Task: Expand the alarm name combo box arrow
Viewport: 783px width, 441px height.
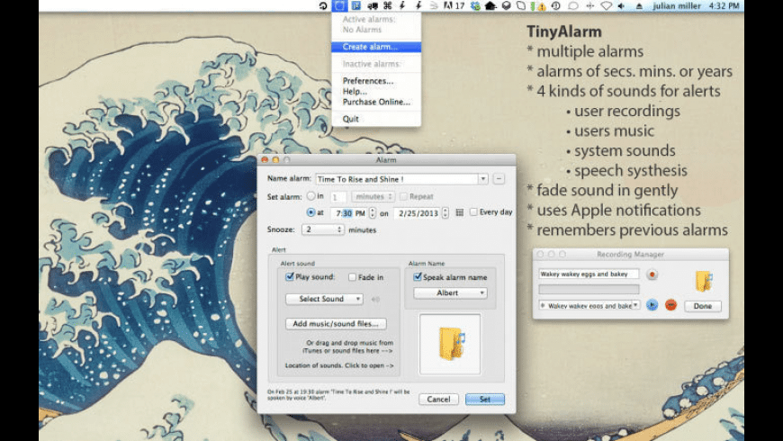Action: (483, 179)
